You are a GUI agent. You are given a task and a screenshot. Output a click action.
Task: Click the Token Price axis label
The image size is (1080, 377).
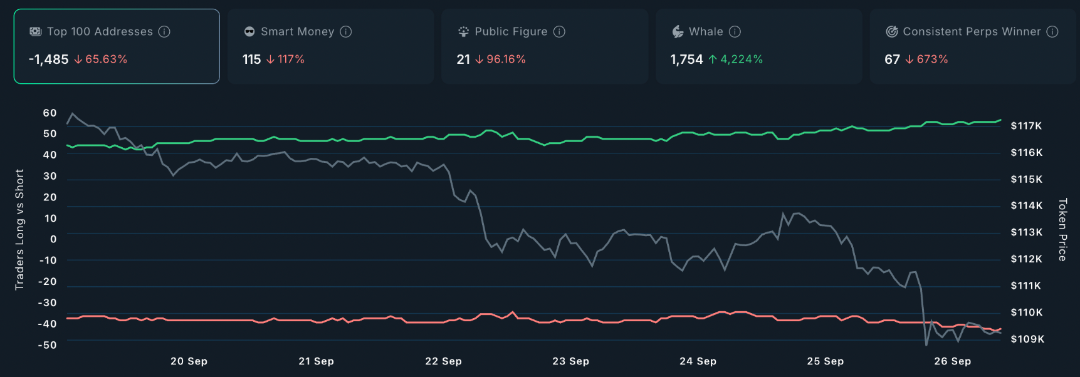coord(1062,230)
